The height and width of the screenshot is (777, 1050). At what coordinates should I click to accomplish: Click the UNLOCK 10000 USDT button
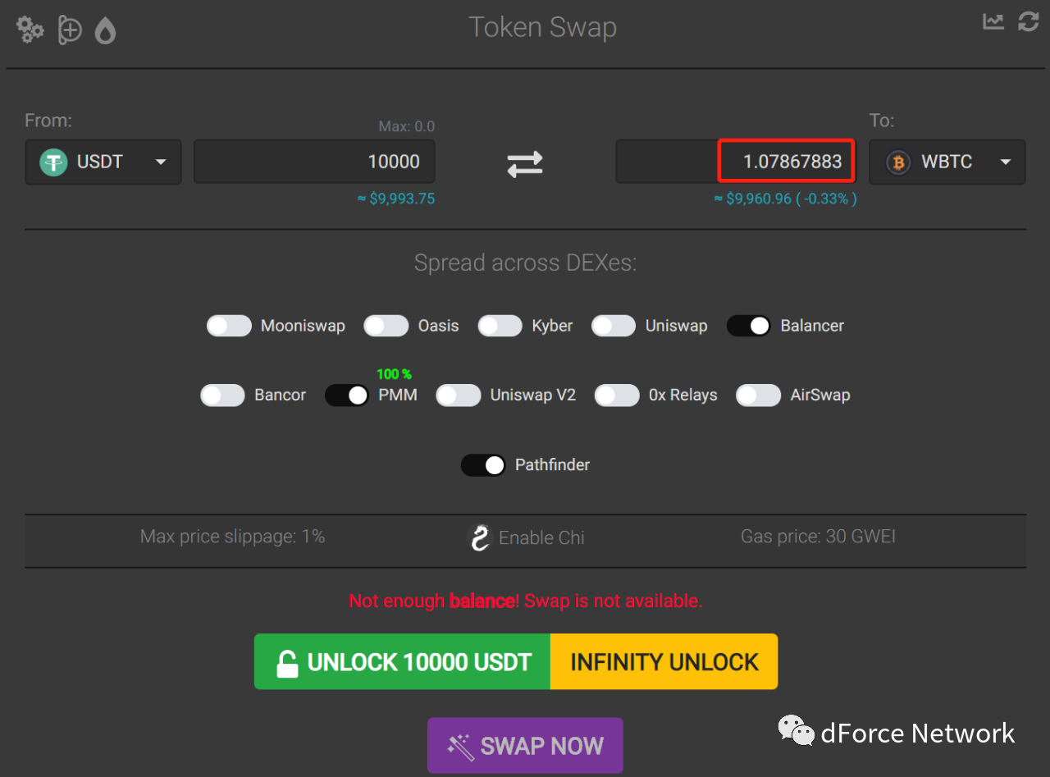point(402,661)
